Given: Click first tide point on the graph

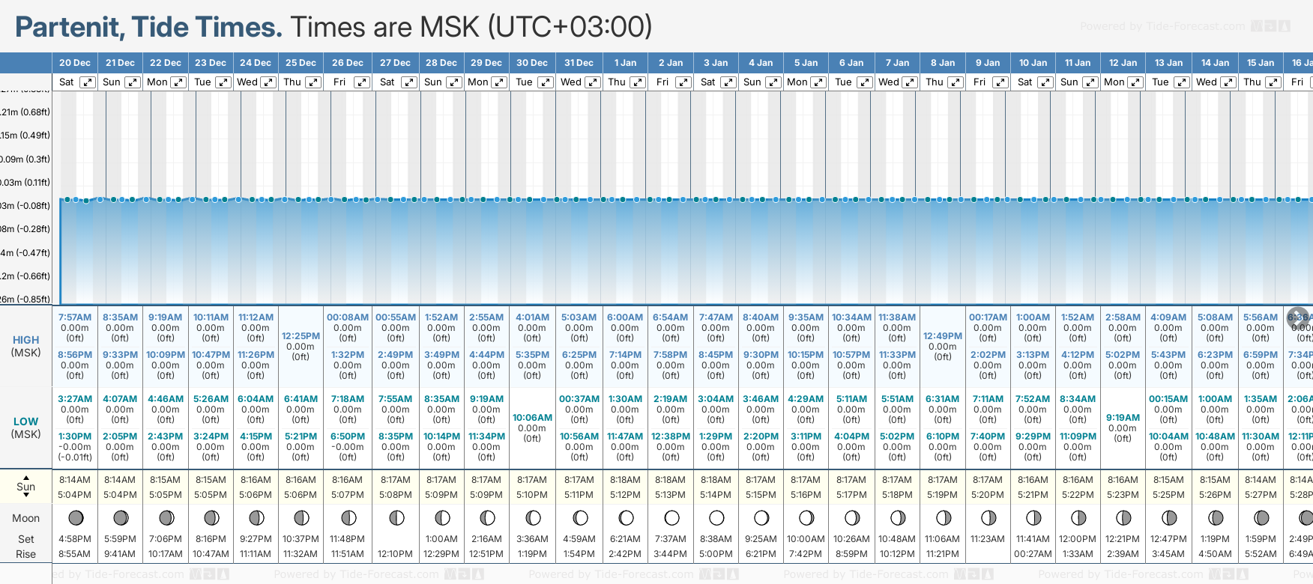Looking at the screenshot, I should pyautogui.click(x=67, y=200).
